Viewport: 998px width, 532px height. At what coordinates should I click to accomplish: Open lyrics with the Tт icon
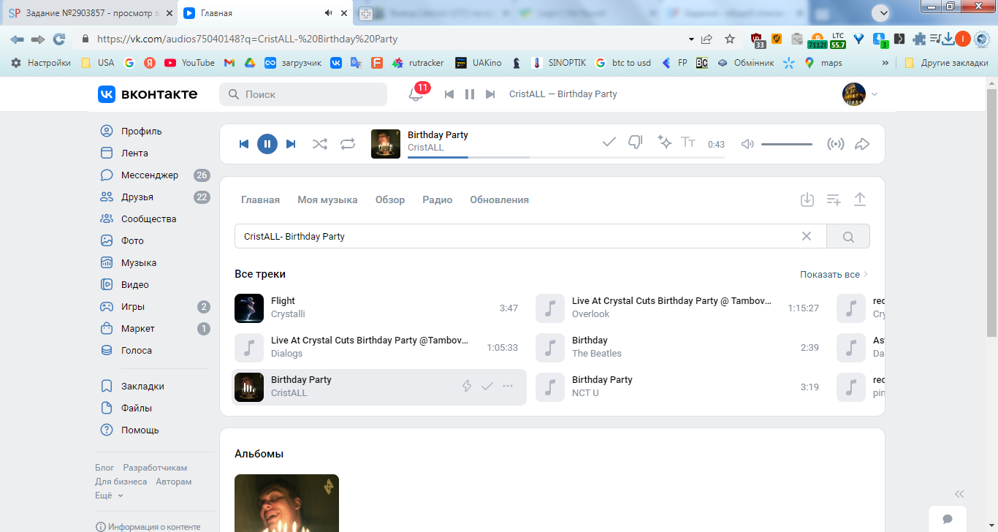[688, 142]
